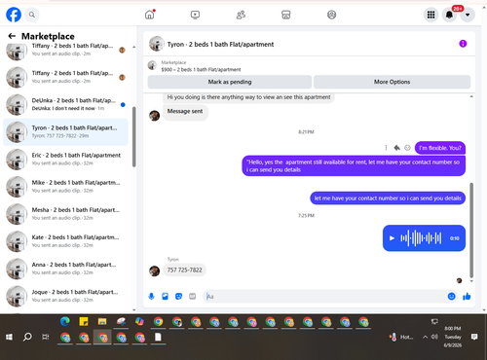The width and height of the screenshot is (487, 360).
Task: Click Tyron's avatar next to phone number
Action: (x=154, y=270)
